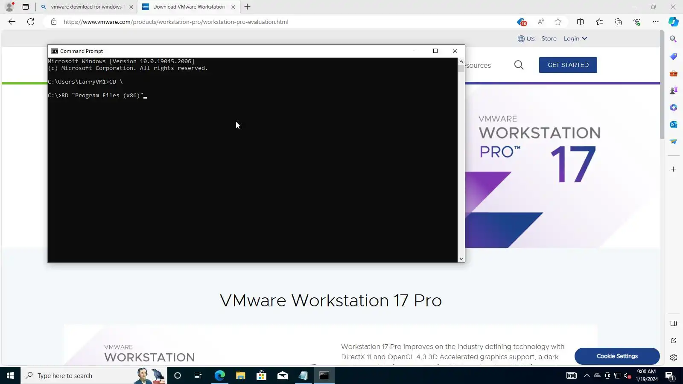Image resolution: width=683 pixels, height=384 pixels.
Task: Show hidden system tray icons
Action: 587,375
